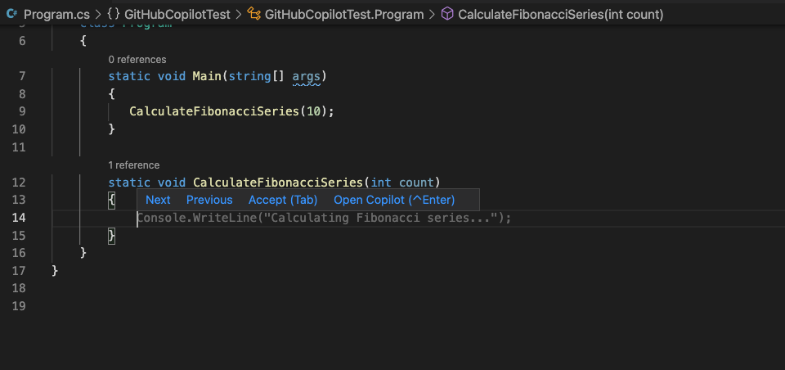Click Open Copilot (^Enter) link
This screenshot has height=370, width=785.
pyautogui.click(x=394, y=200)
